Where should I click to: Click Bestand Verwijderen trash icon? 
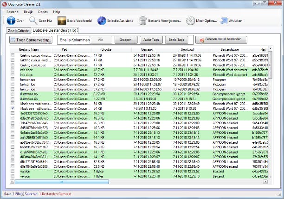coord(143,20)
